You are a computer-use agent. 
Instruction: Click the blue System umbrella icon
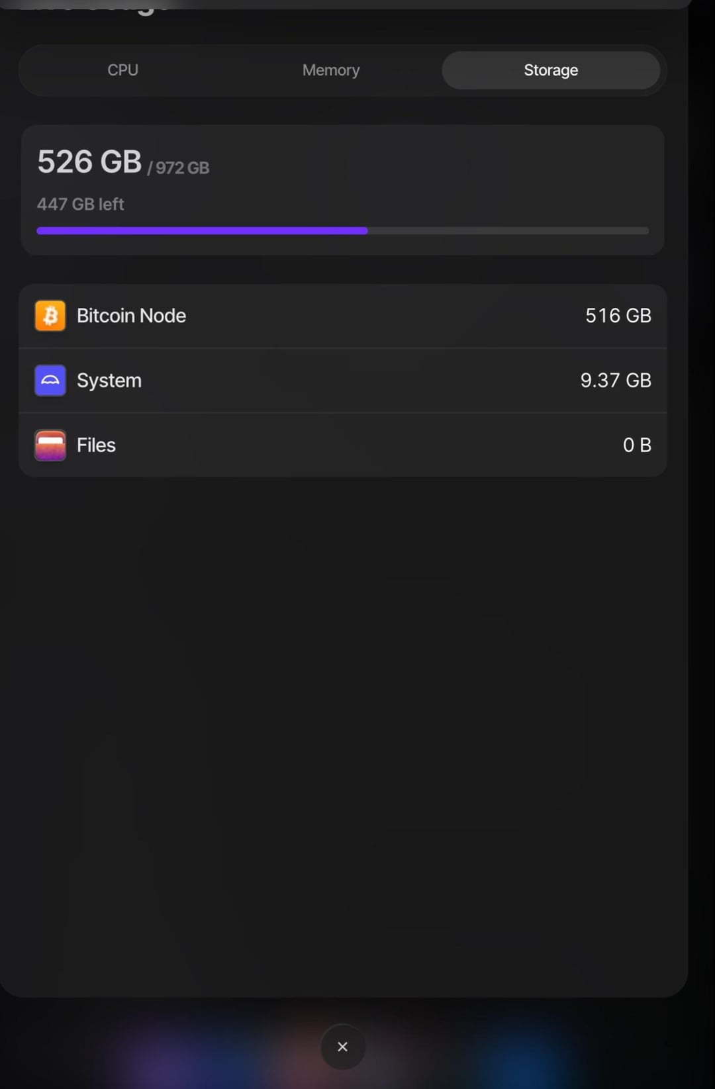click(50, 381)
